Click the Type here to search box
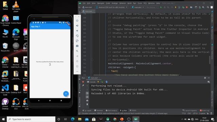This screenshot has height=122, width=217. pyautogui.click(x=31, y=119)
